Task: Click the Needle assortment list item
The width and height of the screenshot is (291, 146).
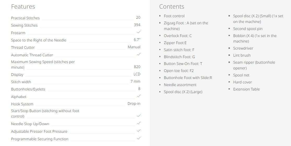Action: point(180,85)
